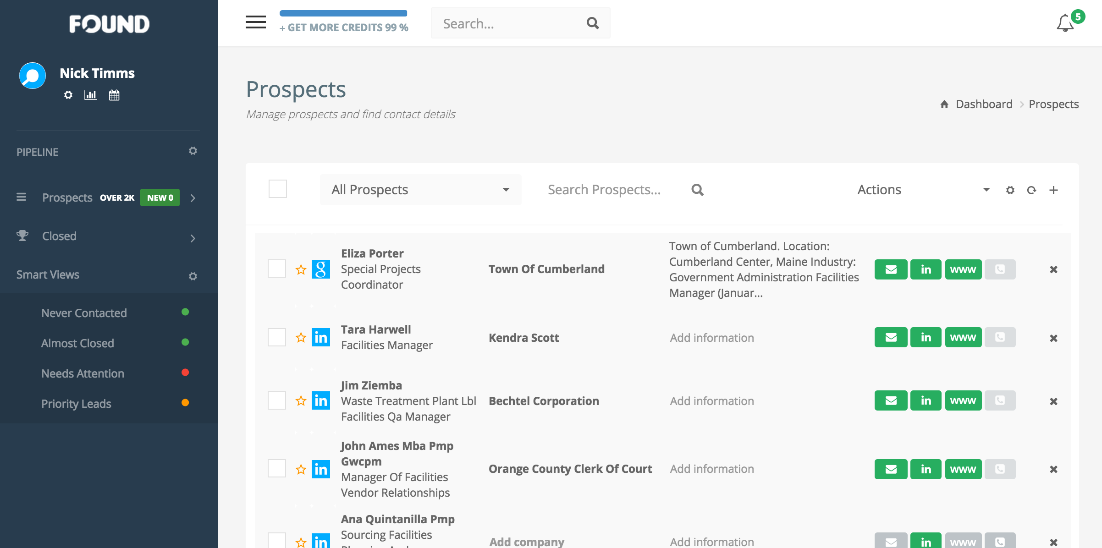Check the select-all prospects checkbox
The height and width of the screenshot is (548, 1102).
click(278, 189)
